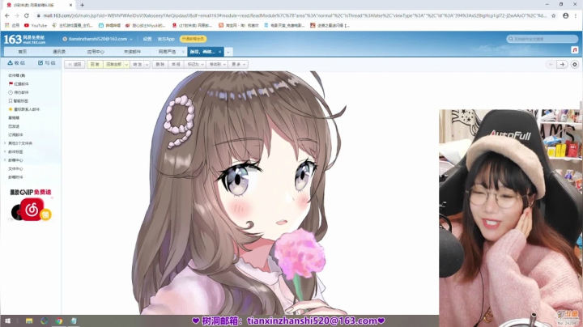
Task: Click the 返回 back button
Action: click(74, 64)
